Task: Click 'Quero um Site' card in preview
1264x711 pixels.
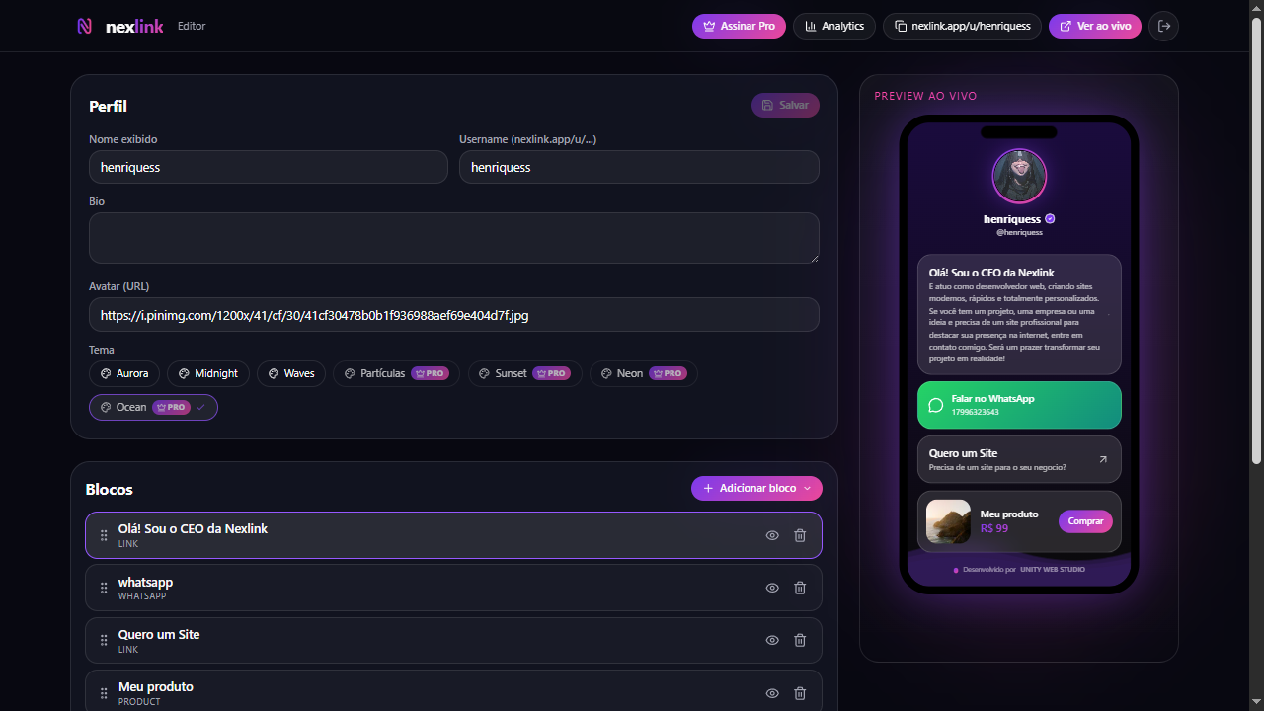Action: (x=1019, y=459)
